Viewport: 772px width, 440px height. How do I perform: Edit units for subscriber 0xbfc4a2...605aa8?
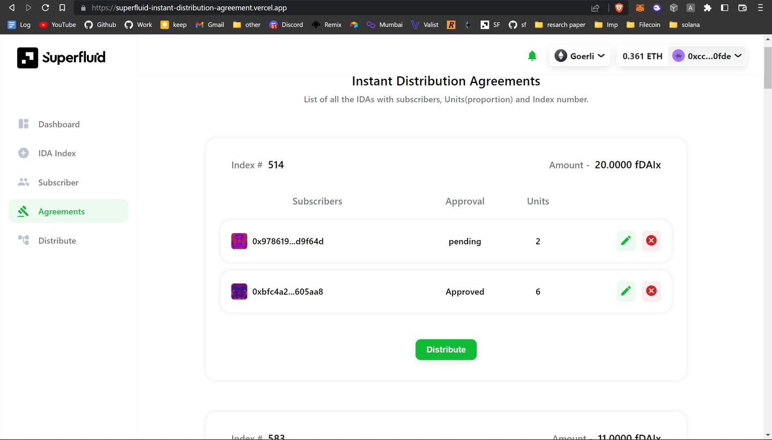tap(626, 291)
